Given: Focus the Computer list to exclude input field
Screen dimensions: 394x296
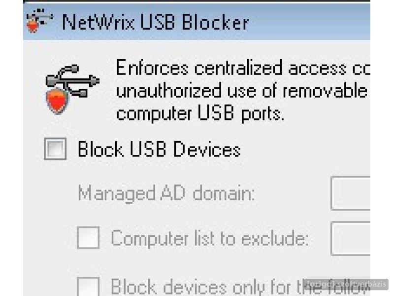Looking at the screenshot, I should point(351,238).
